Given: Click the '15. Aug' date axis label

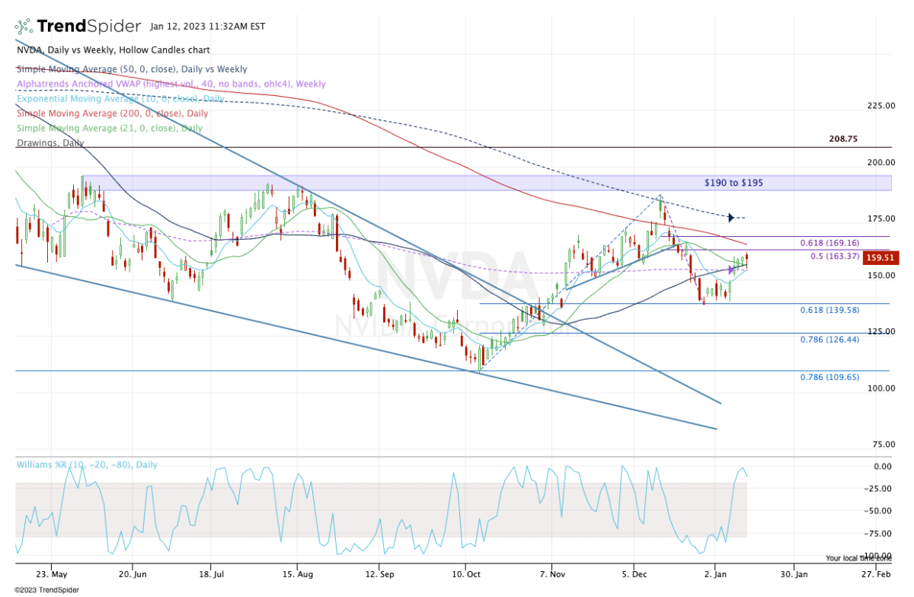Looking at the screenshot, I should [299, 576].
